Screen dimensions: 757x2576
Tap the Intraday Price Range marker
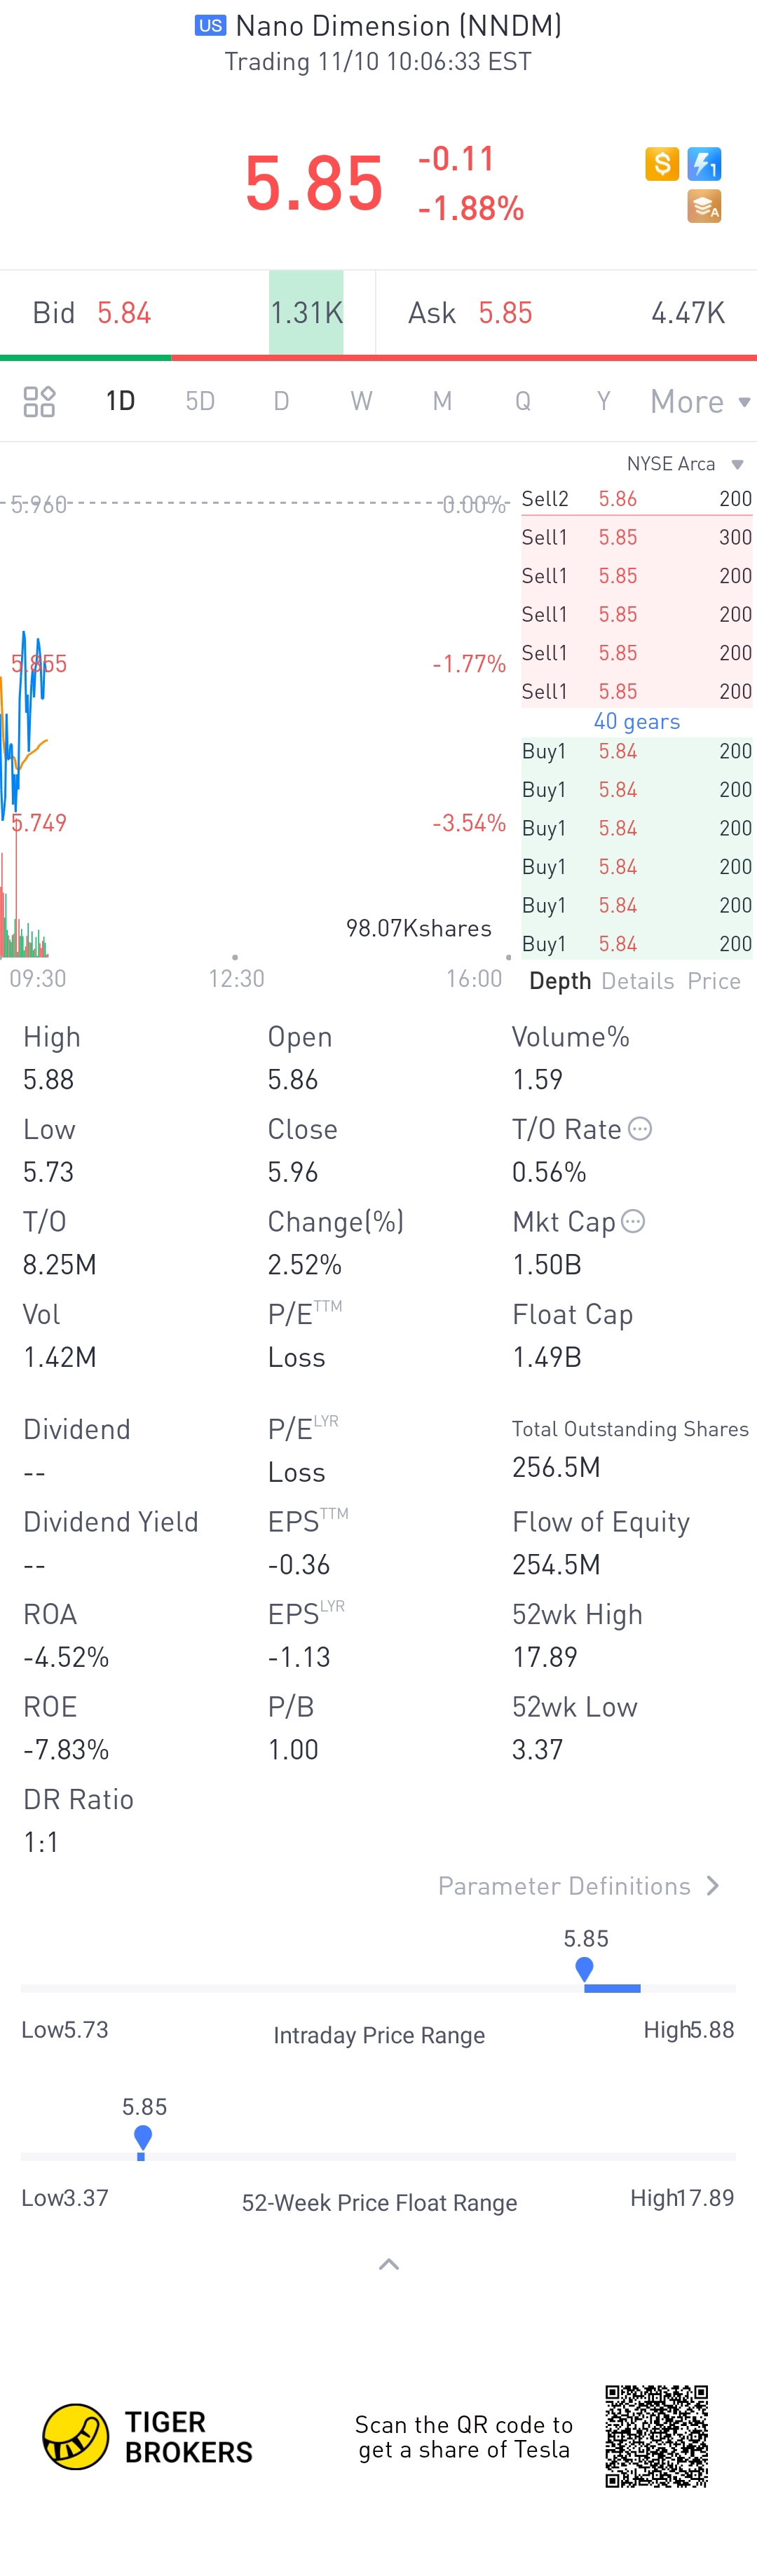coord(585,1970)
